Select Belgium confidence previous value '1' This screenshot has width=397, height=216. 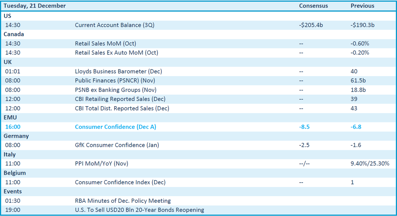pyautogui.click(x=352, y=182)
